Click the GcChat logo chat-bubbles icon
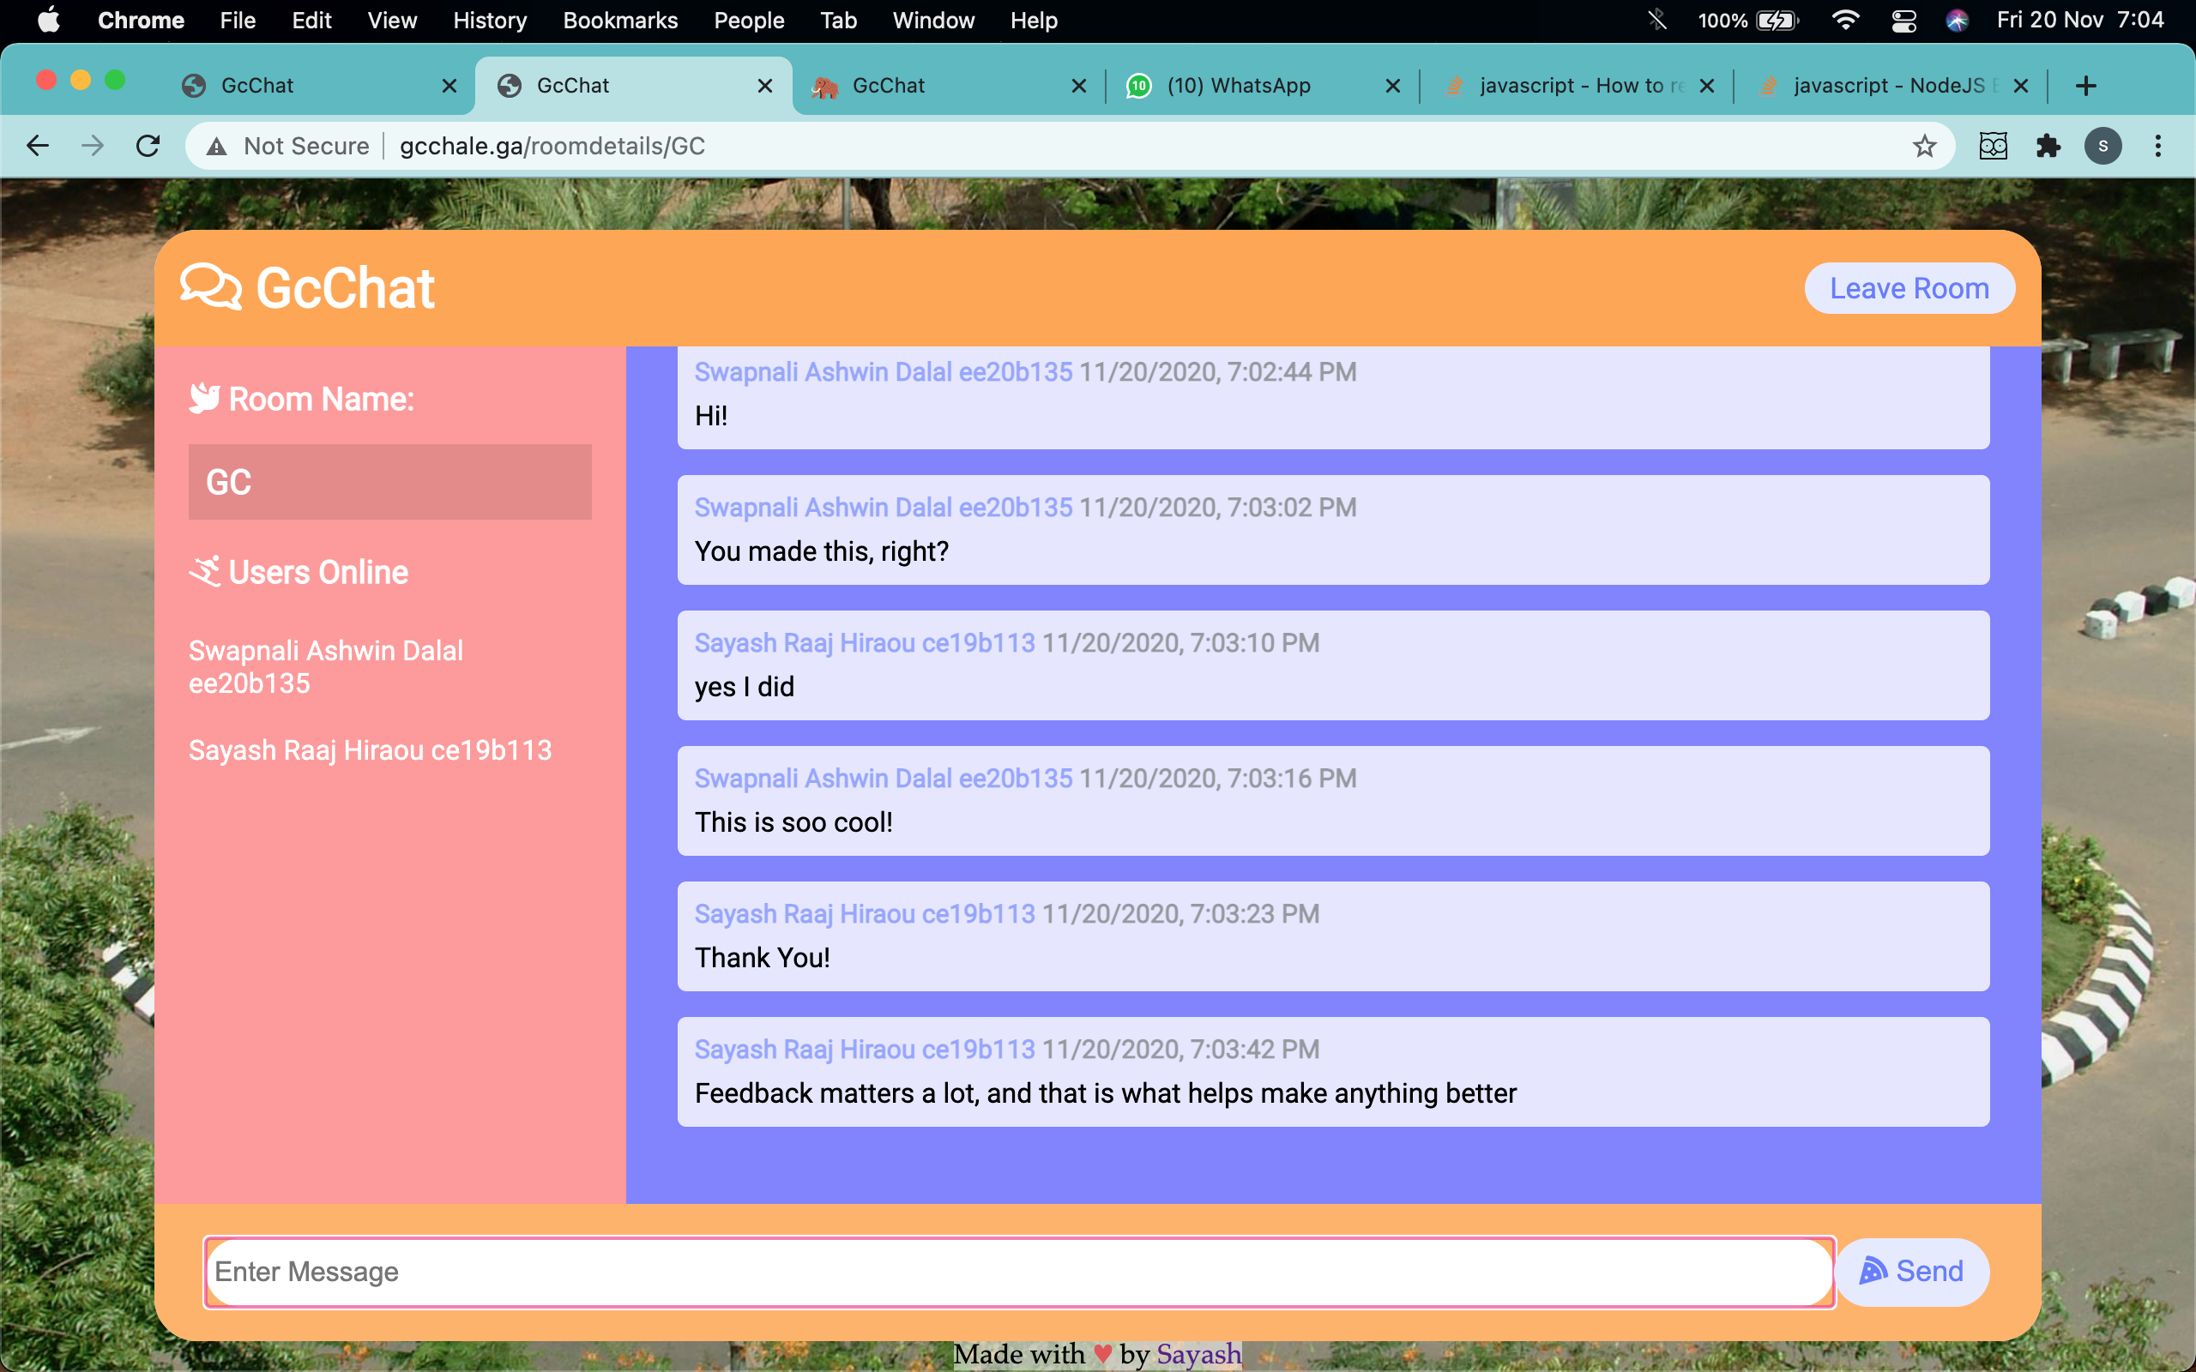Screen dimensions: 2196x1372 click(x=210, y=287)
